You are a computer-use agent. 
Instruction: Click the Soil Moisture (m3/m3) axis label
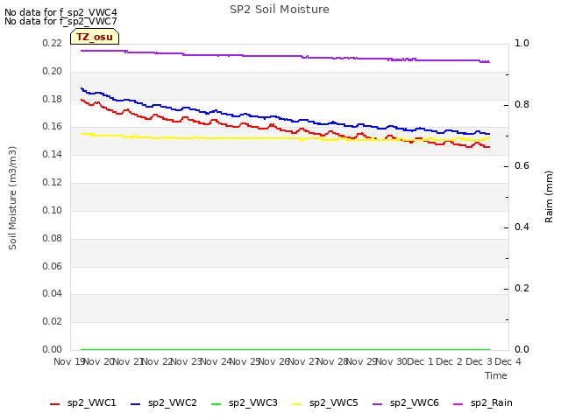[x=12, y=198]
